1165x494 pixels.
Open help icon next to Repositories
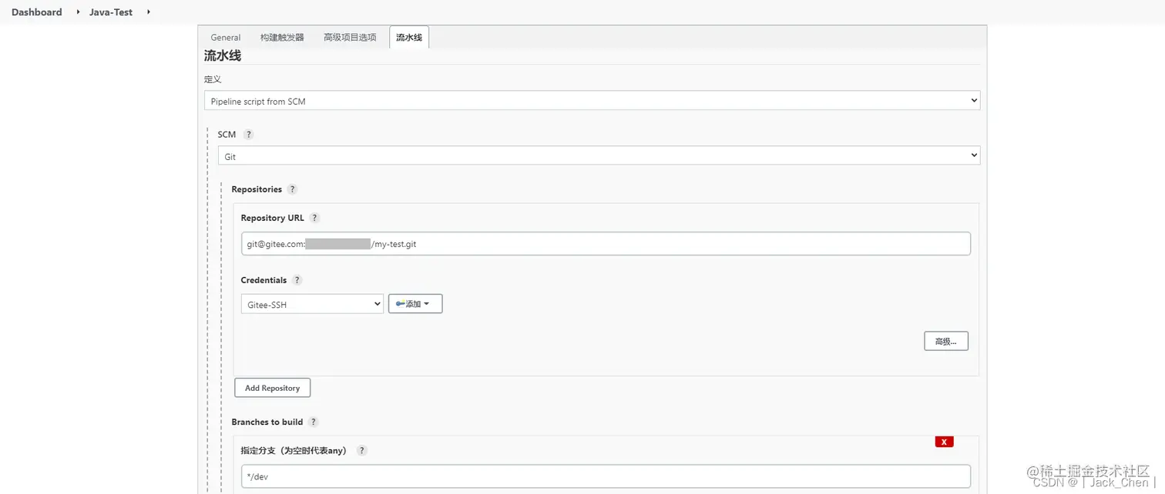click(292, 189)
